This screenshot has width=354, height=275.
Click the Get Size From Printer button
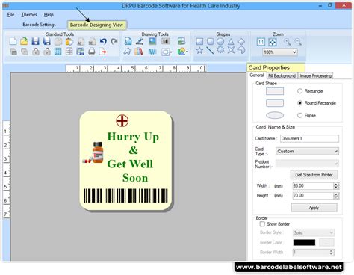pos(314,175)
